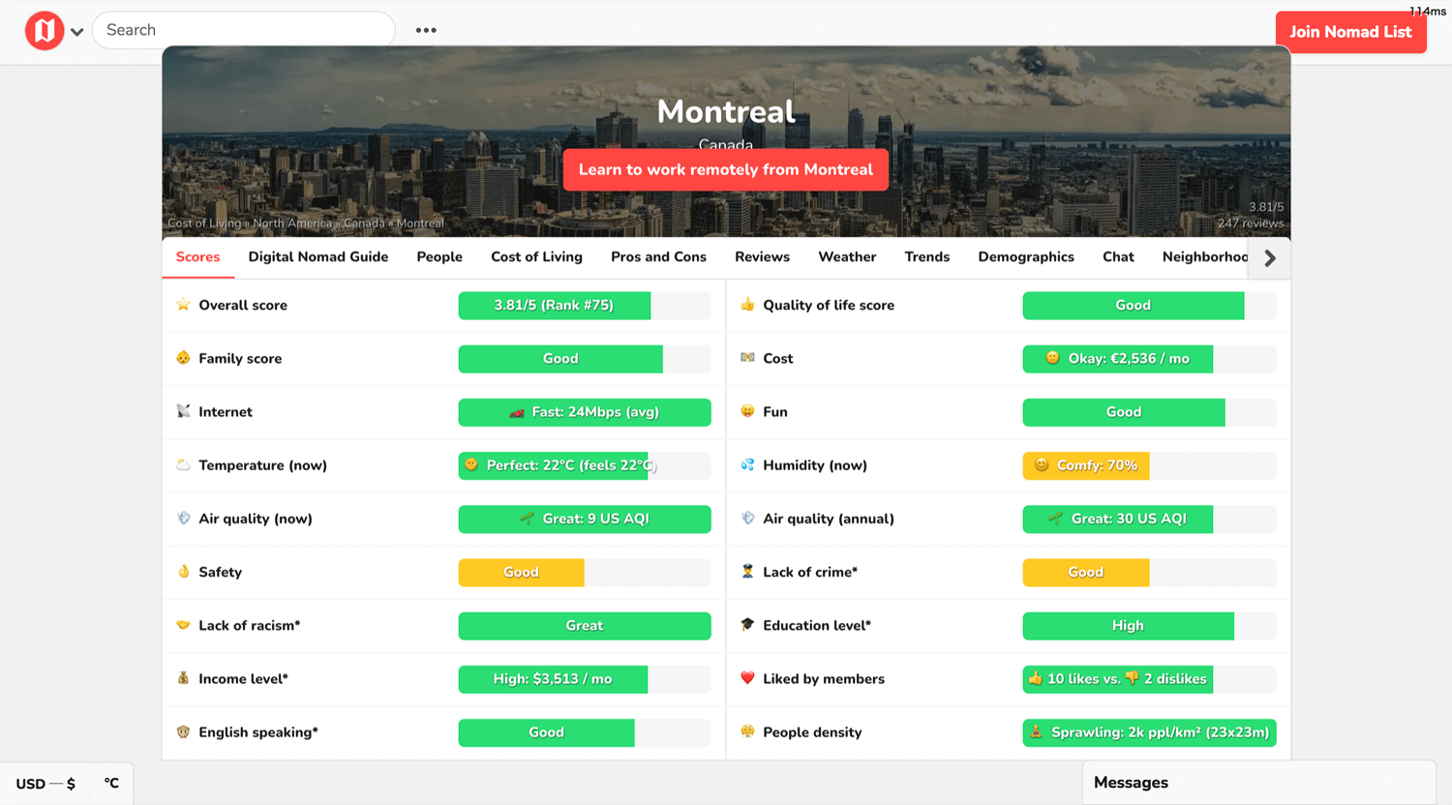Open the Cost of Living tab

(536, 257)
